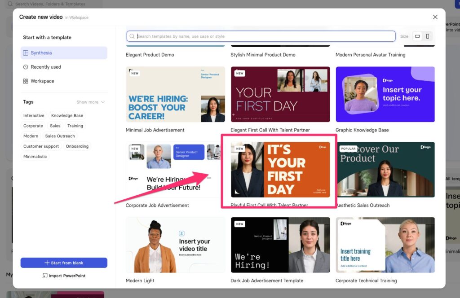Click the background Search Videos, Folders & Templates field
This screenshot has height=298, width=460.
pyautogui.click(x=54, y=4)
